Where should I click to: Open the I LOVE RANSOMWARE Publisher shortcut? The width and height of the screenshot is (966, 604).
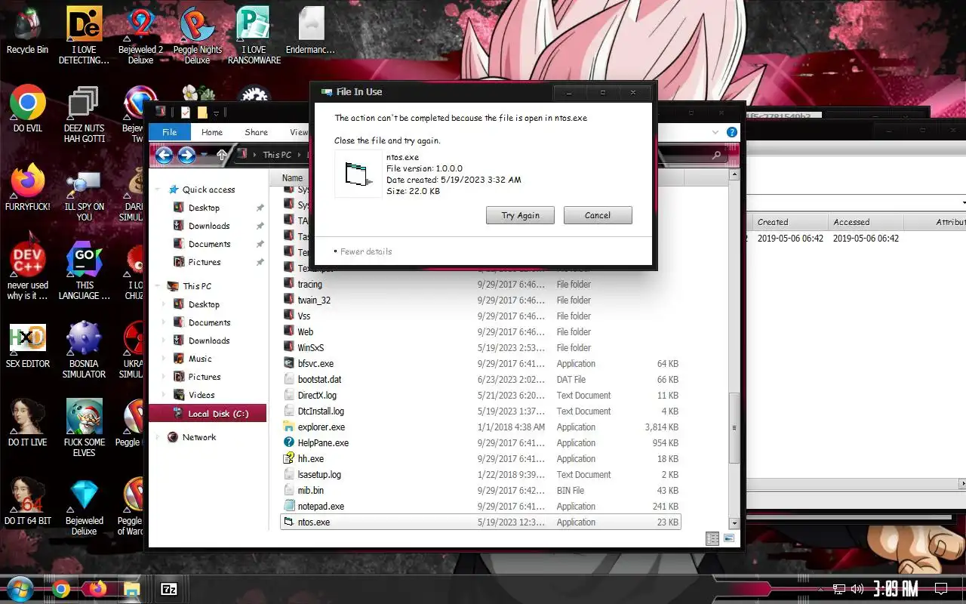click(254, 35)
